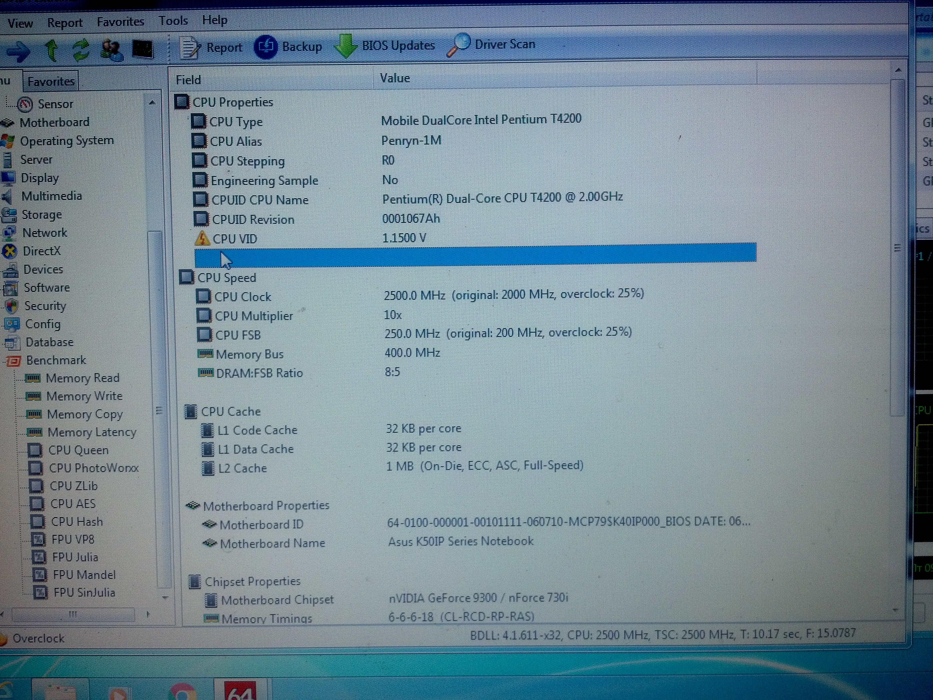Click the Config icon in the tree
The height and width of the screenshot is (700, 933).
[12, 325]
